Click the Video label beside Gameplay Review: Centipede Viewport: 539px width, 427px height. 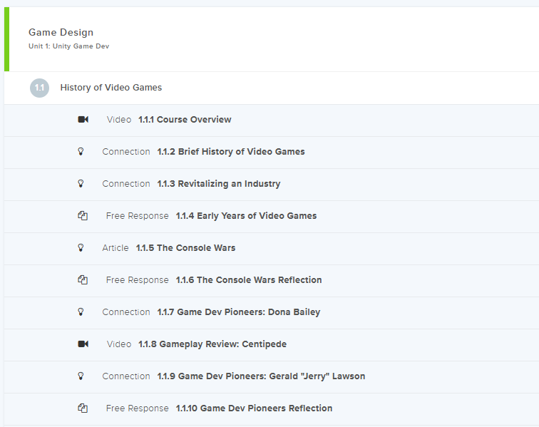(119, 344)
